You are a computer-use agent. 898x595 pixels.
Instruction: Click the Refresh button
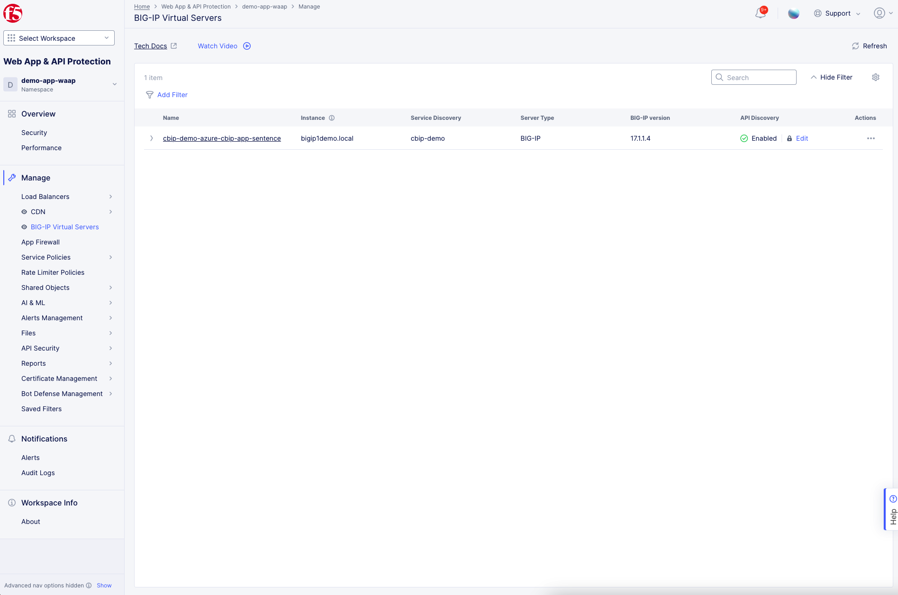tap(869, 46)
